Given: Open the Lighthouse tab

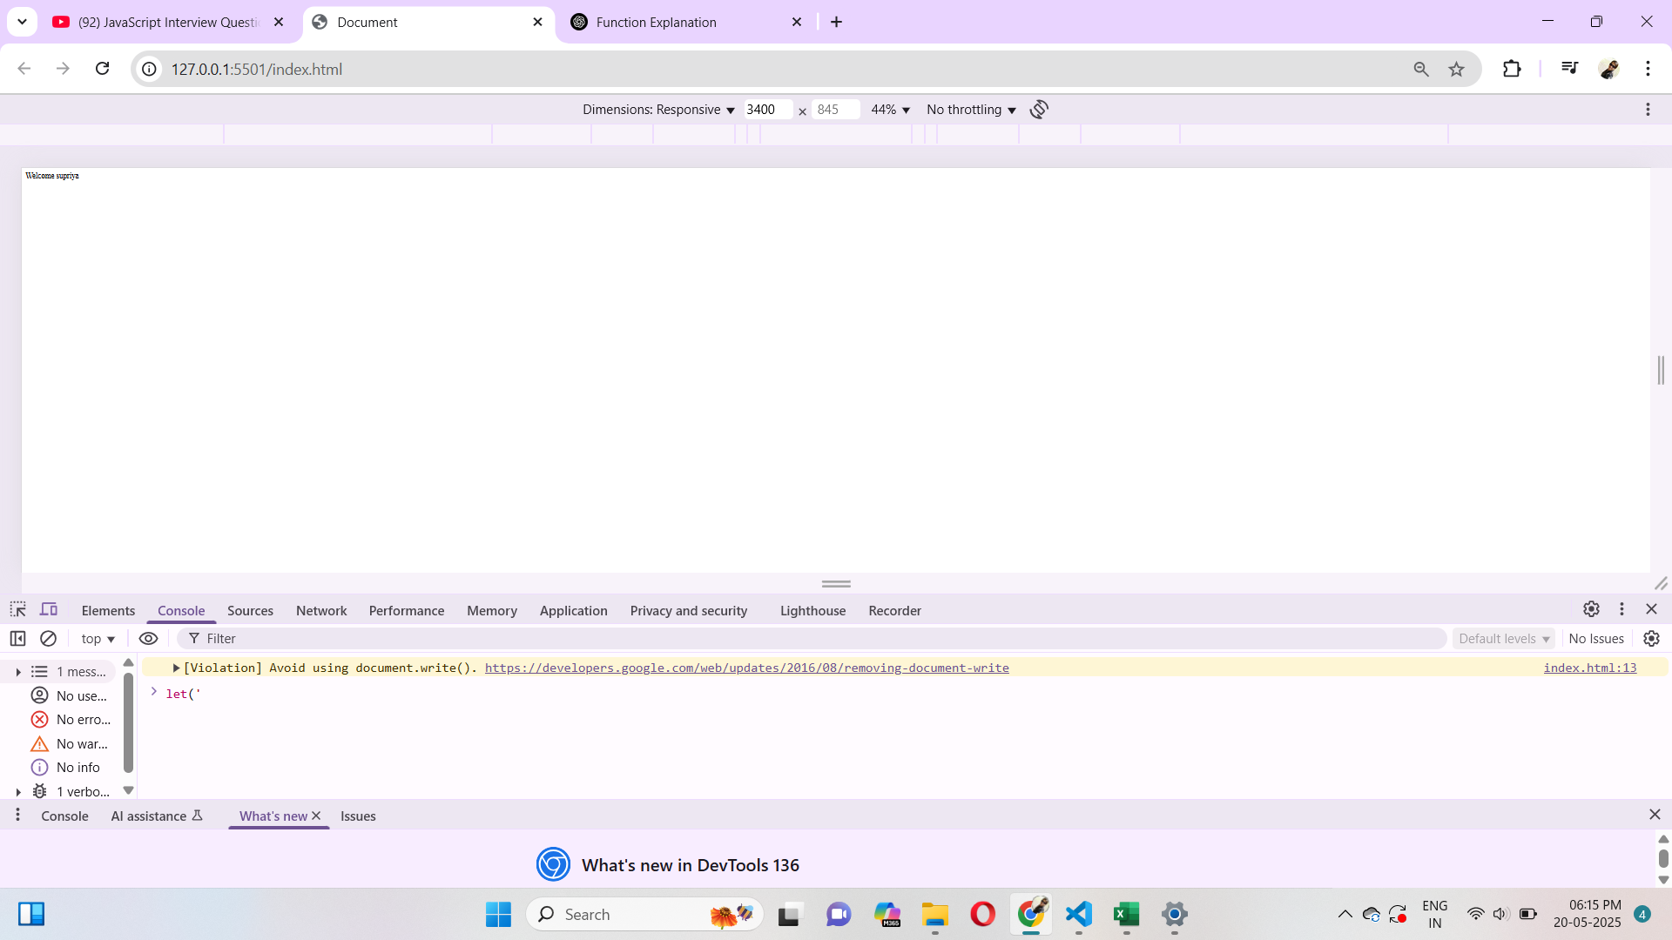Looking at the screenshot, I should click(x=812, y=610).
